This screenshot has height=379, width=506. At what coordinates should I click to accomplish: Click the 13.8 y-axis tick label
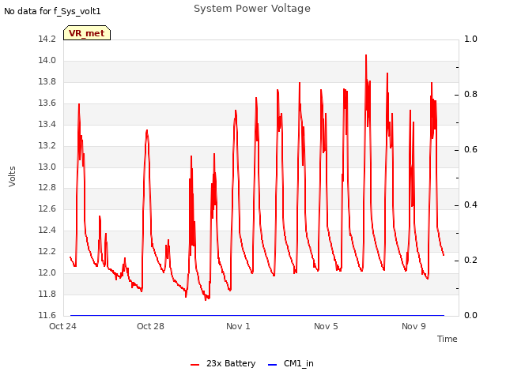click(x=47, y=81)
